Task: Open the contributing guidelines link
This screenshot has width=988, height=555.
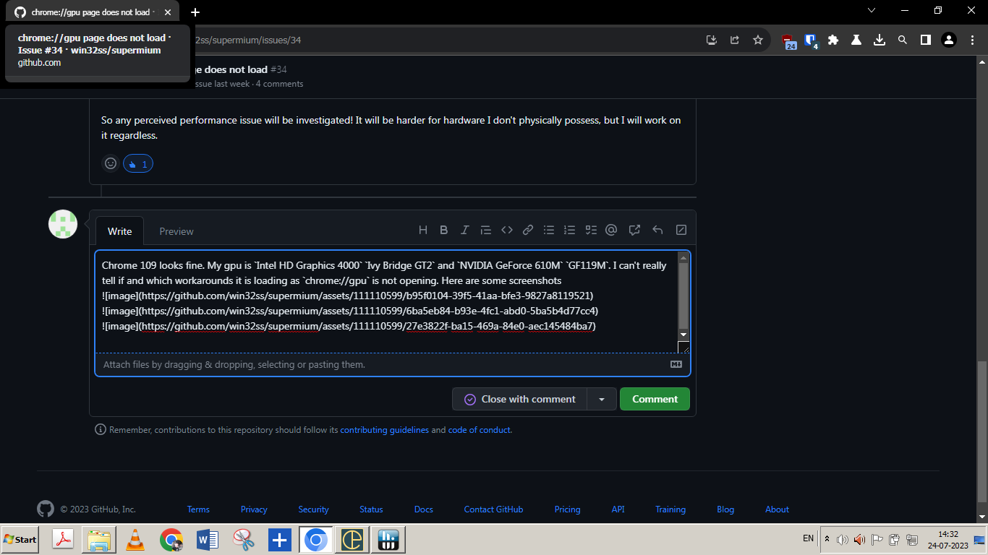Action: click(x=384, y=429)
